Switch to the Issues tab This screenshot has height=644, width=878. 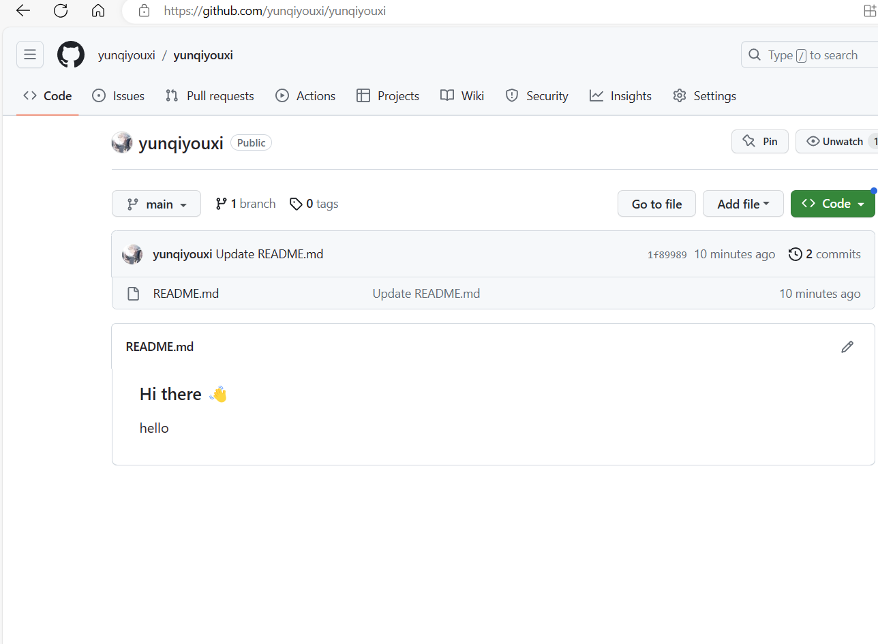(x=119, y=96)
